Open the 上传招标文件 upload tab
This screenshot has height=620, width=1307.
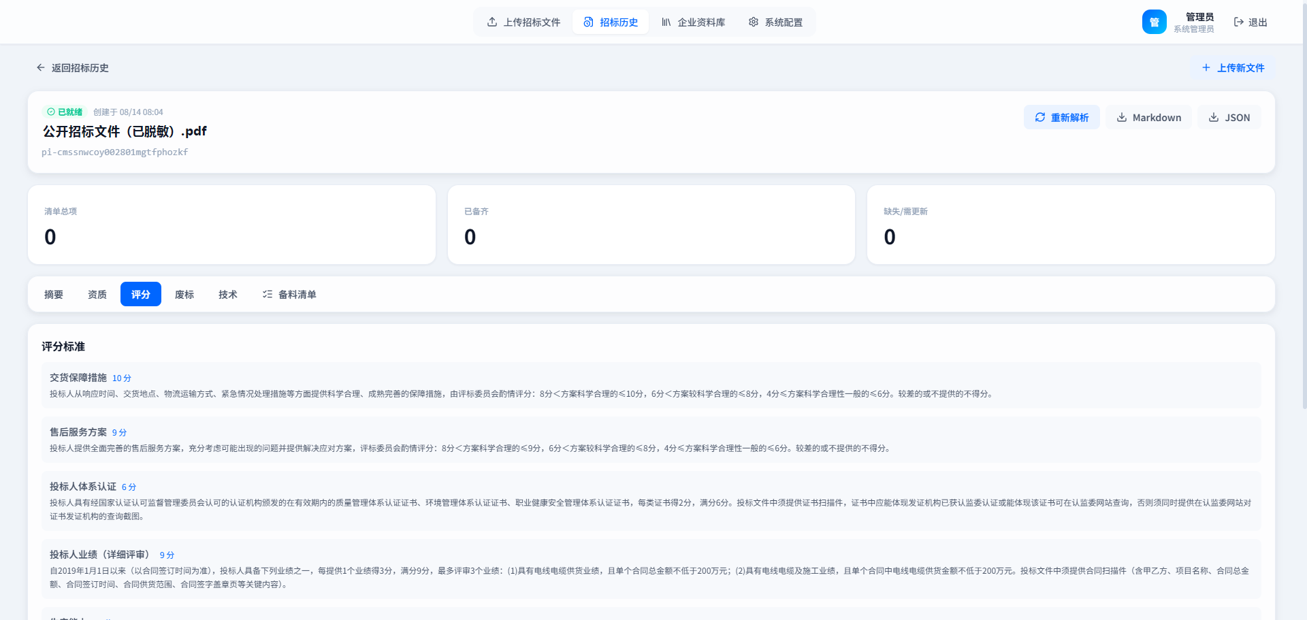pos(523,22)
